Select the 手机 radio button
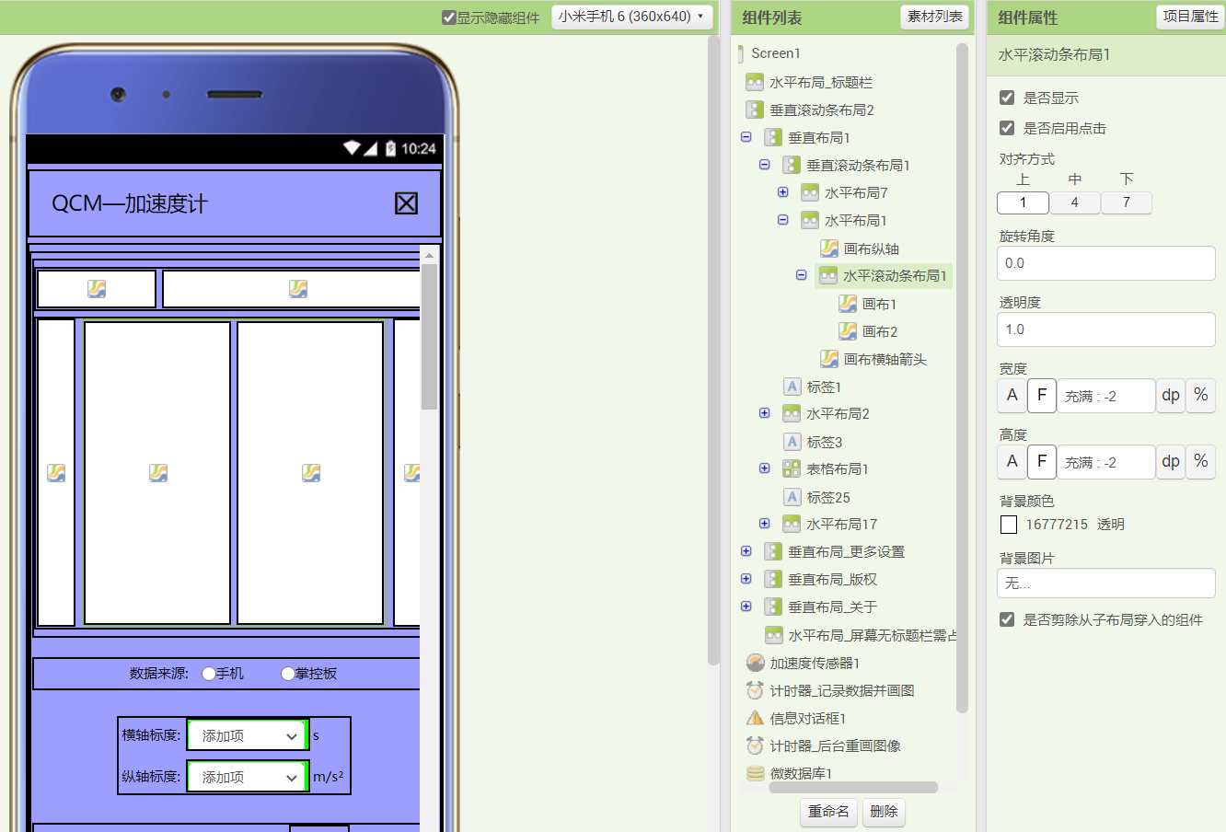The height and width of the screenshot is (832, 1226). 209,674
